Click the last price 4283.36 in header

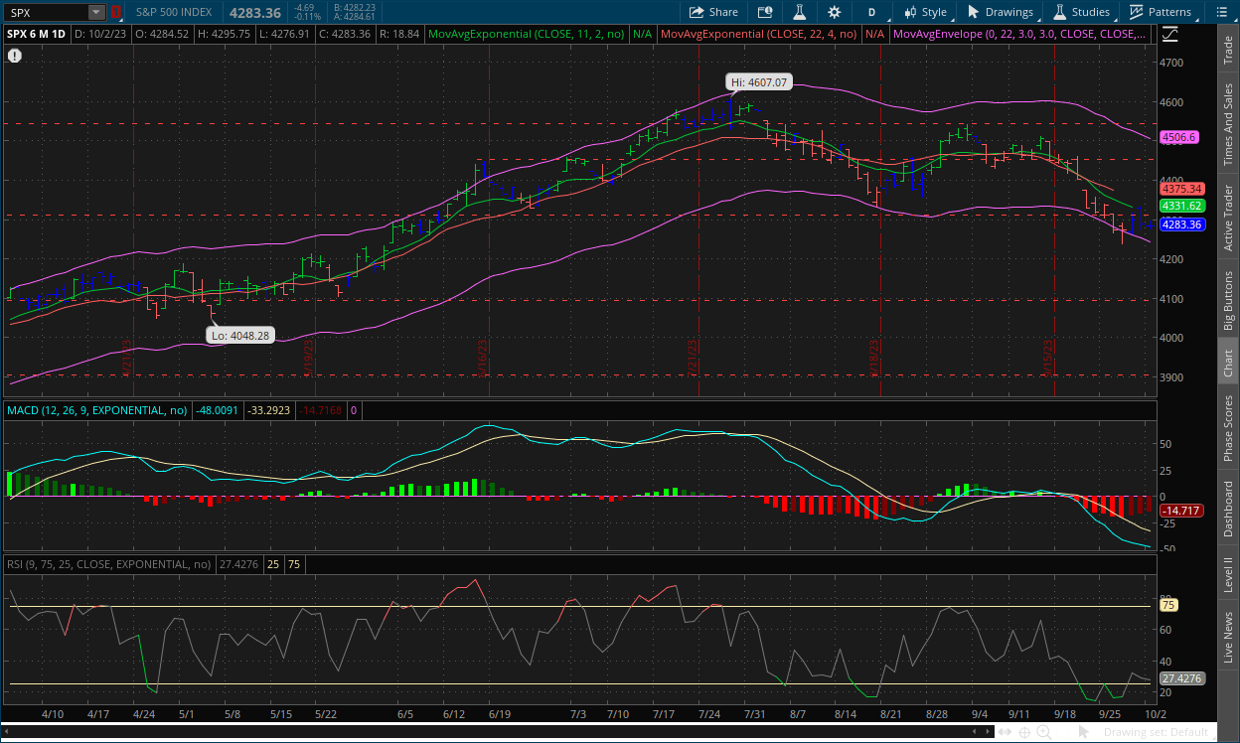point(256,12)
